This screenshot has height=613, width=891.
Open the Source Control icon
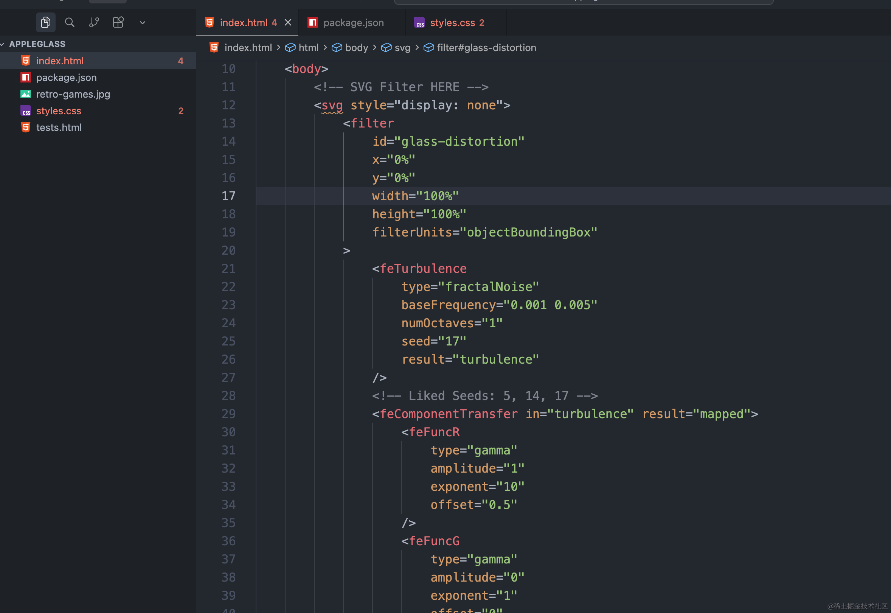[94, 22]
